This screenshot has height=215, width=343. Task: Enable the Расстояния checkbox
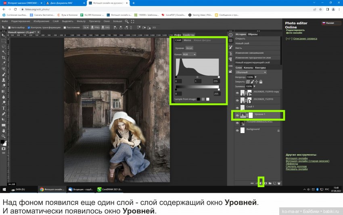click(x=65, y=27)
